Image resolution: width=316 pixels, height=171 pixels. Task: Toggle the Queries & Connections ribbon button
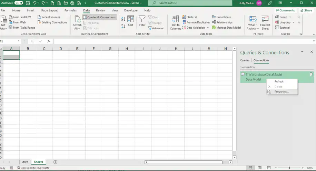(x=100, y=17)
